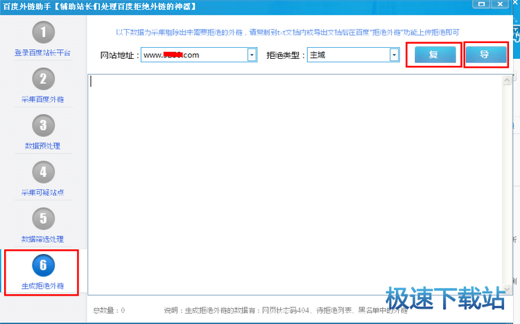
Task: Click the 导 export button
Action: click(486, 55)
